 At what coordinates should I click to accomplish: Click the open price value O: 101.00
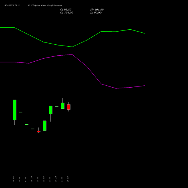(67, 13)
